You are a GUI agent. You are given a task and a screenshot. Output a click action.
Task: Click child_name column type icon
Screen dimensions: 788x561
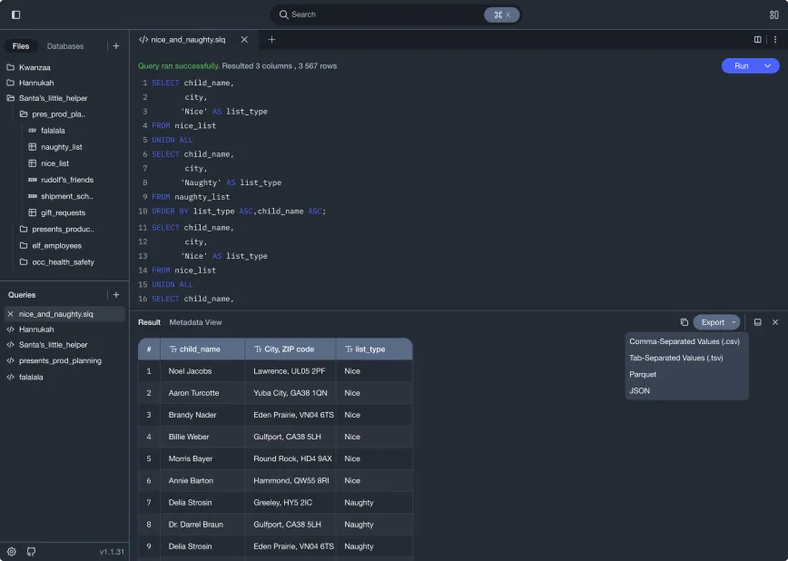(x=172, y=349)
